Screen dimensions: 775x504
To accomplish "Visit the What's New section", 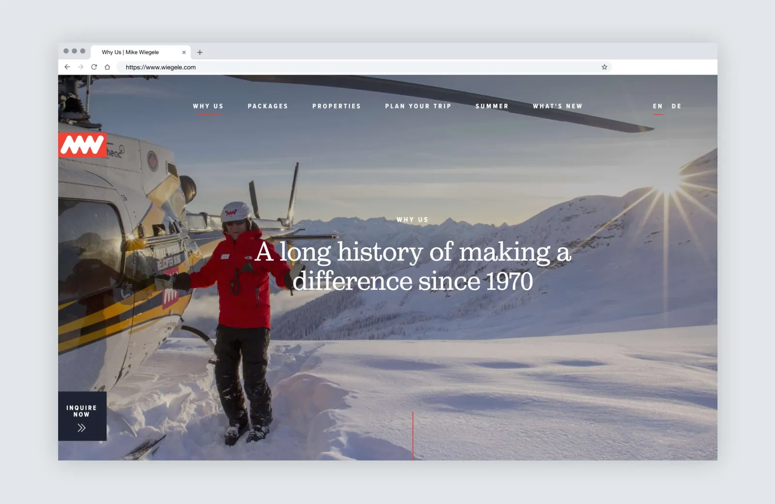I will point(558,106).
